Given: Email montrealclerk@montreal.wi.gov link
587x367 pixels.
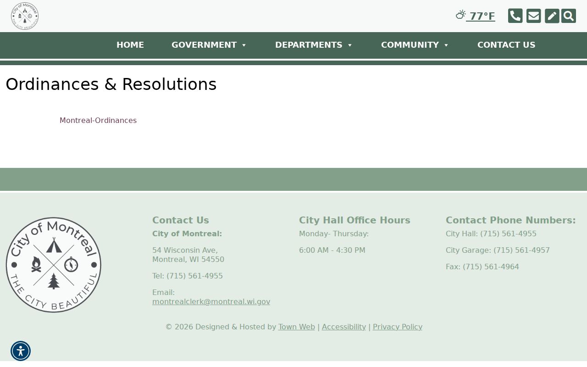Looking at the screenshot, I should point(211,302).
